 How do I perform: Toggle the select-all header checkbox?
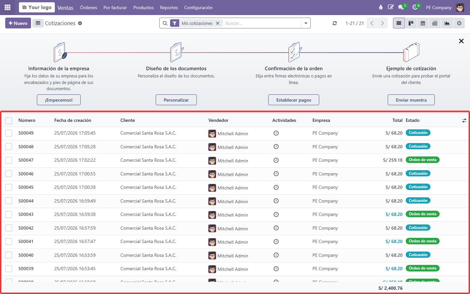click(x=9, y=121)
